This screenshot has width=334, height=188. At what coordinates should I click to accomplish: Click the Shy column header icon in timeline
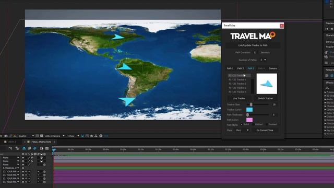click(x=23, y=154)
